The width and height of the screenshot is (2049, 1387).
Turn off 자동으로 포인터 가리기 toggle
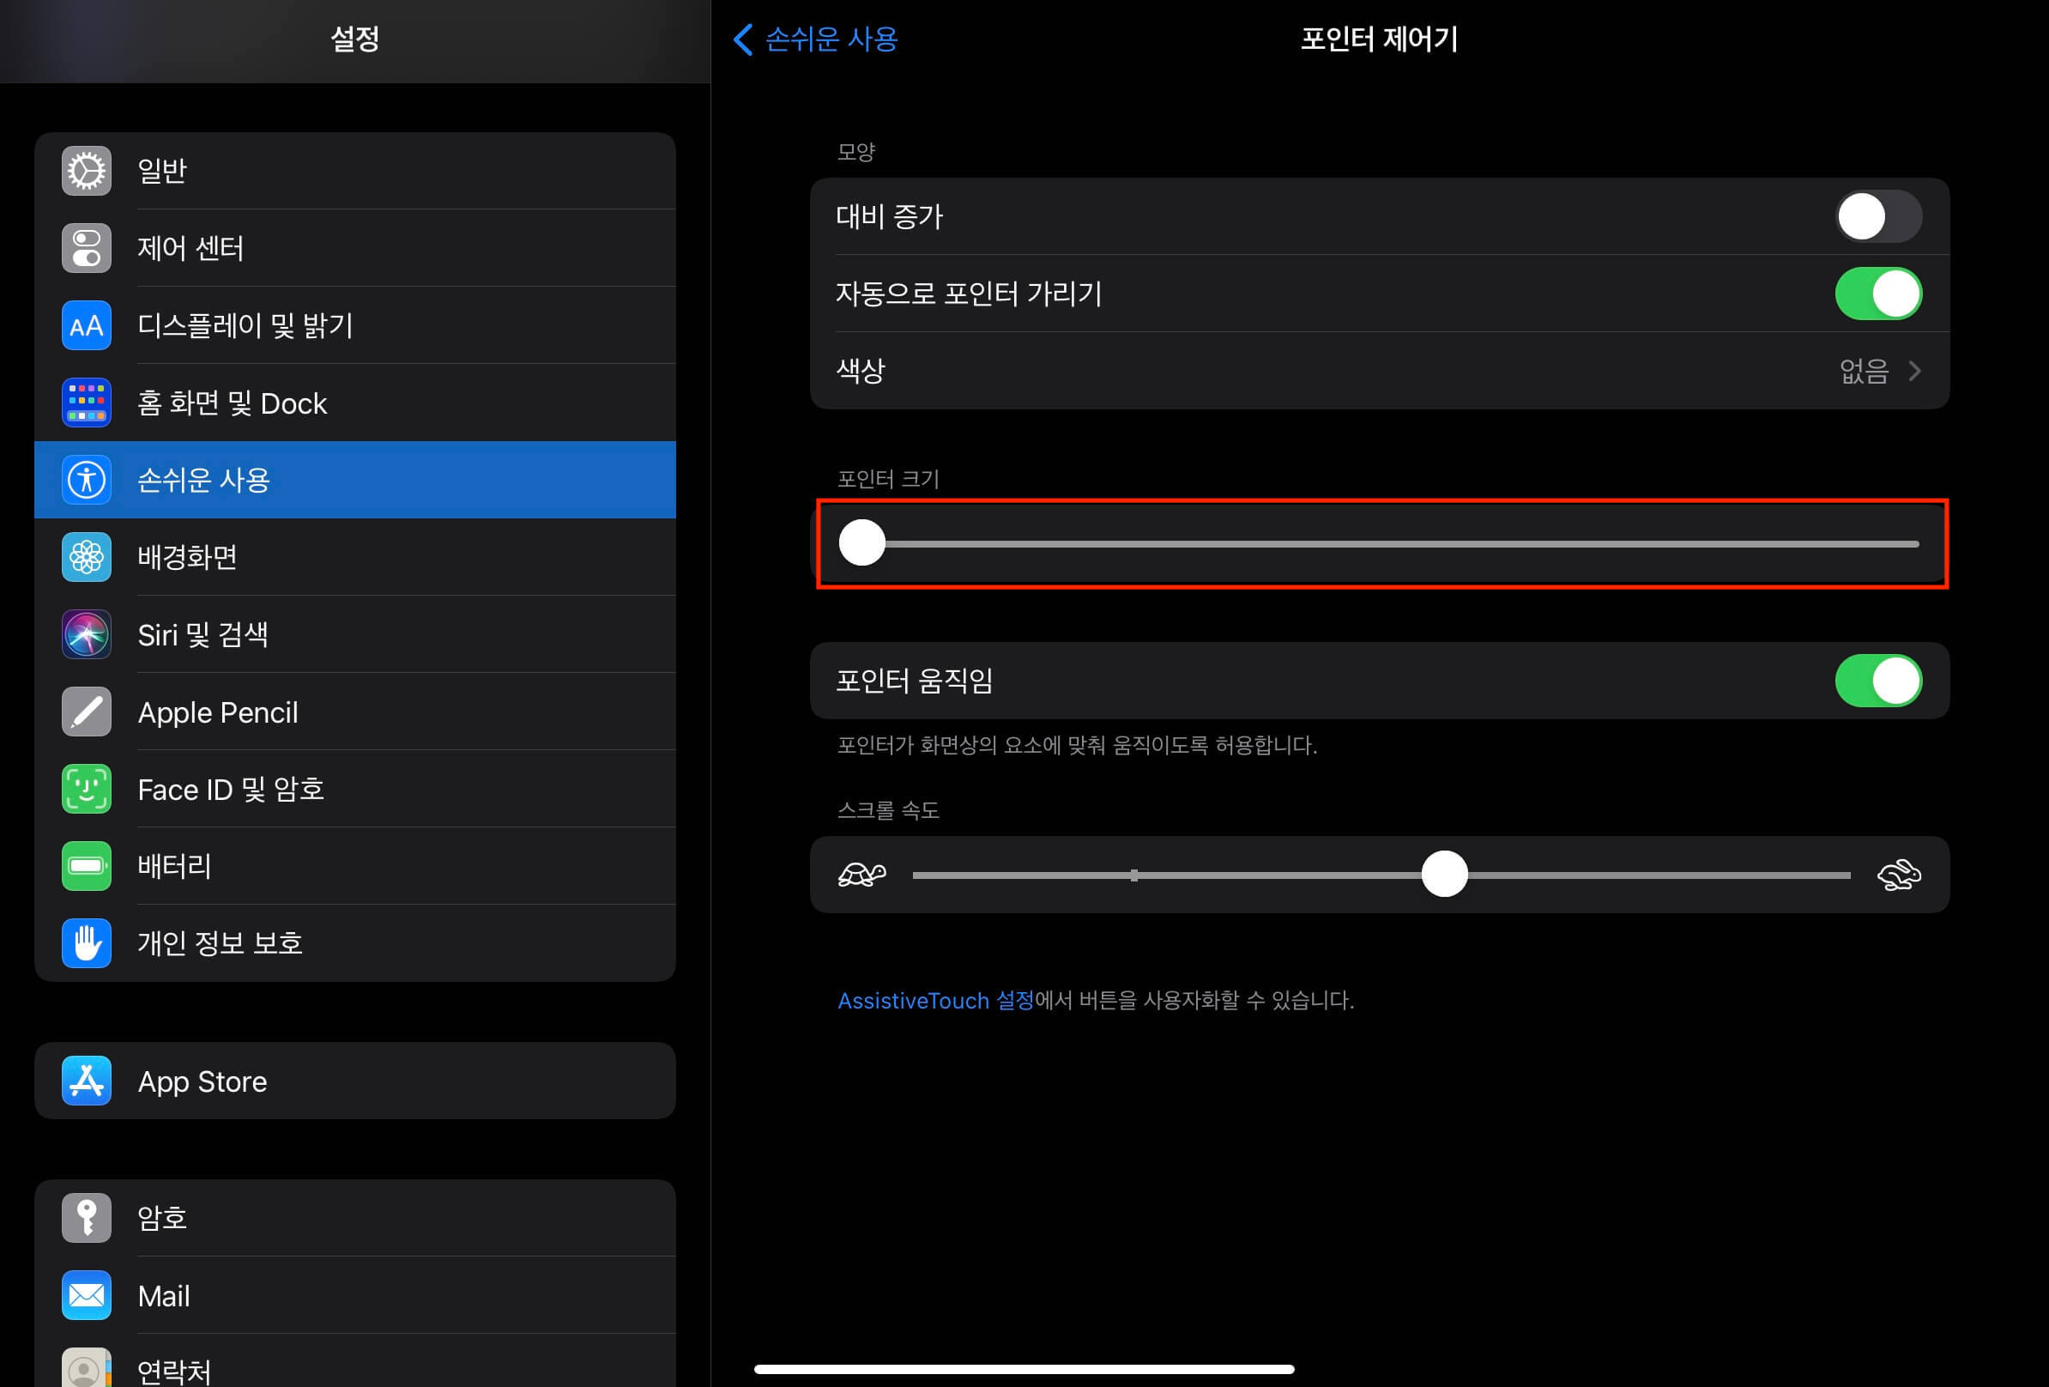tap(1877, 294)
